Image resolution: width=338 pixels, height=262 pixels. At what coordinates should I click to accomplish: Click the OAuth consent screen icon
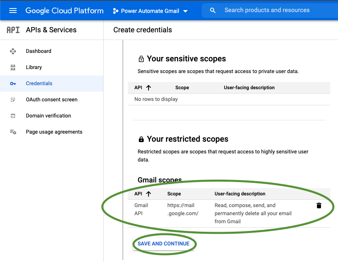click(13, 100)
